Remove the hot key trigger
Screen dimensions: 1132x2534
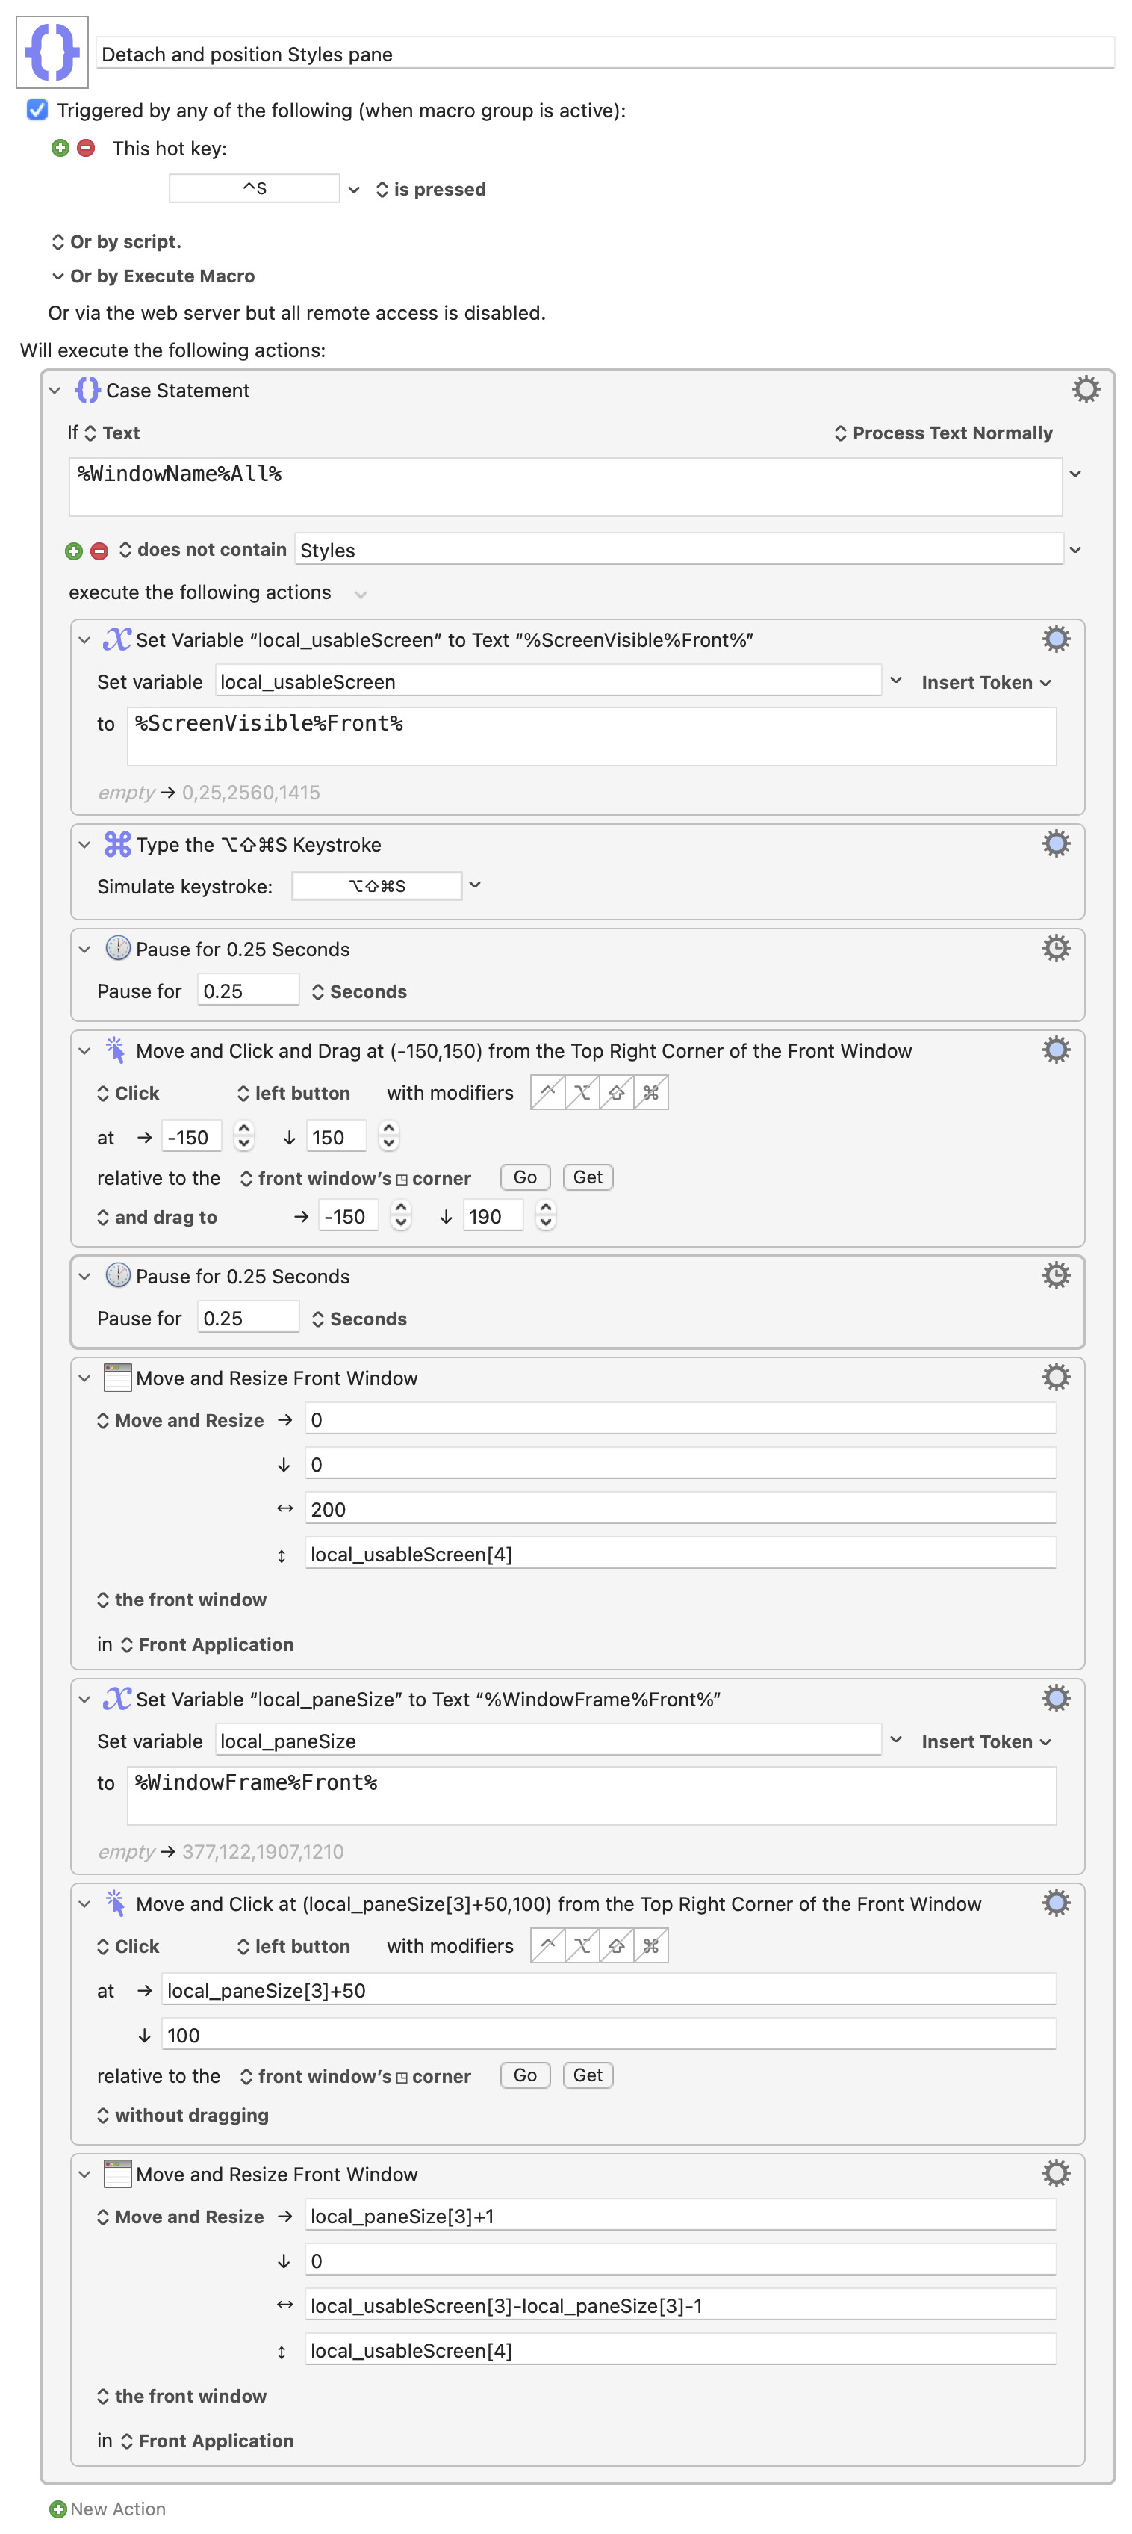86,148
